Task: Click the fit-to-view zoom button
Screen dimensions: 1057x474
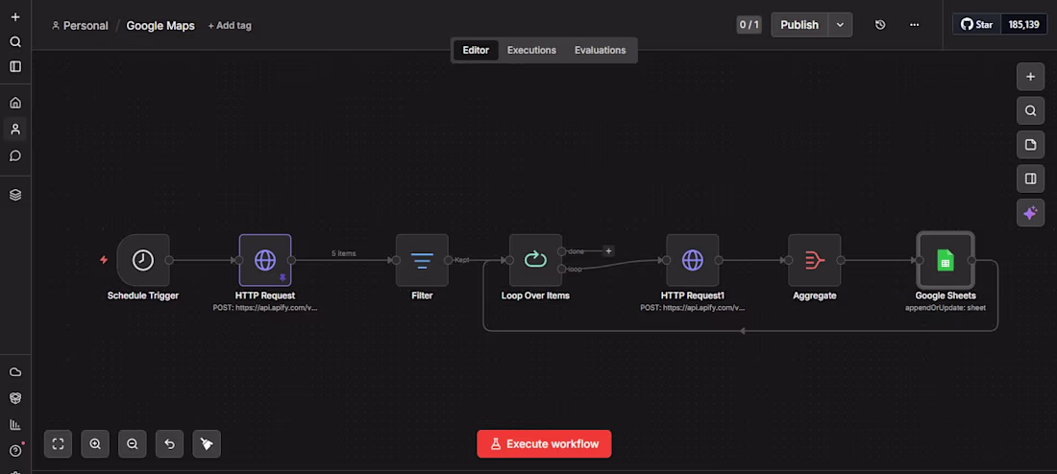Action: [58, 443]
